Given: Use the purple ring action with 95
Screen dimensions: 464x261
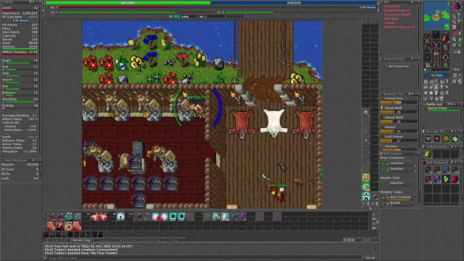Looking at the screenshot, I should point(243,217).
